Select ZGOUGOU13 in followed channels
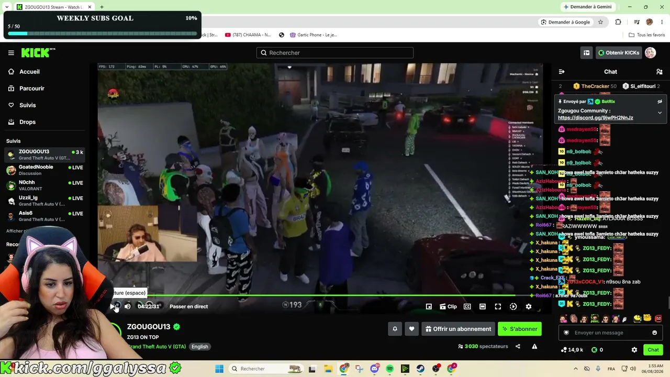Image resolution: width=670 pixels, height=377 pixels. coord(44,154)
